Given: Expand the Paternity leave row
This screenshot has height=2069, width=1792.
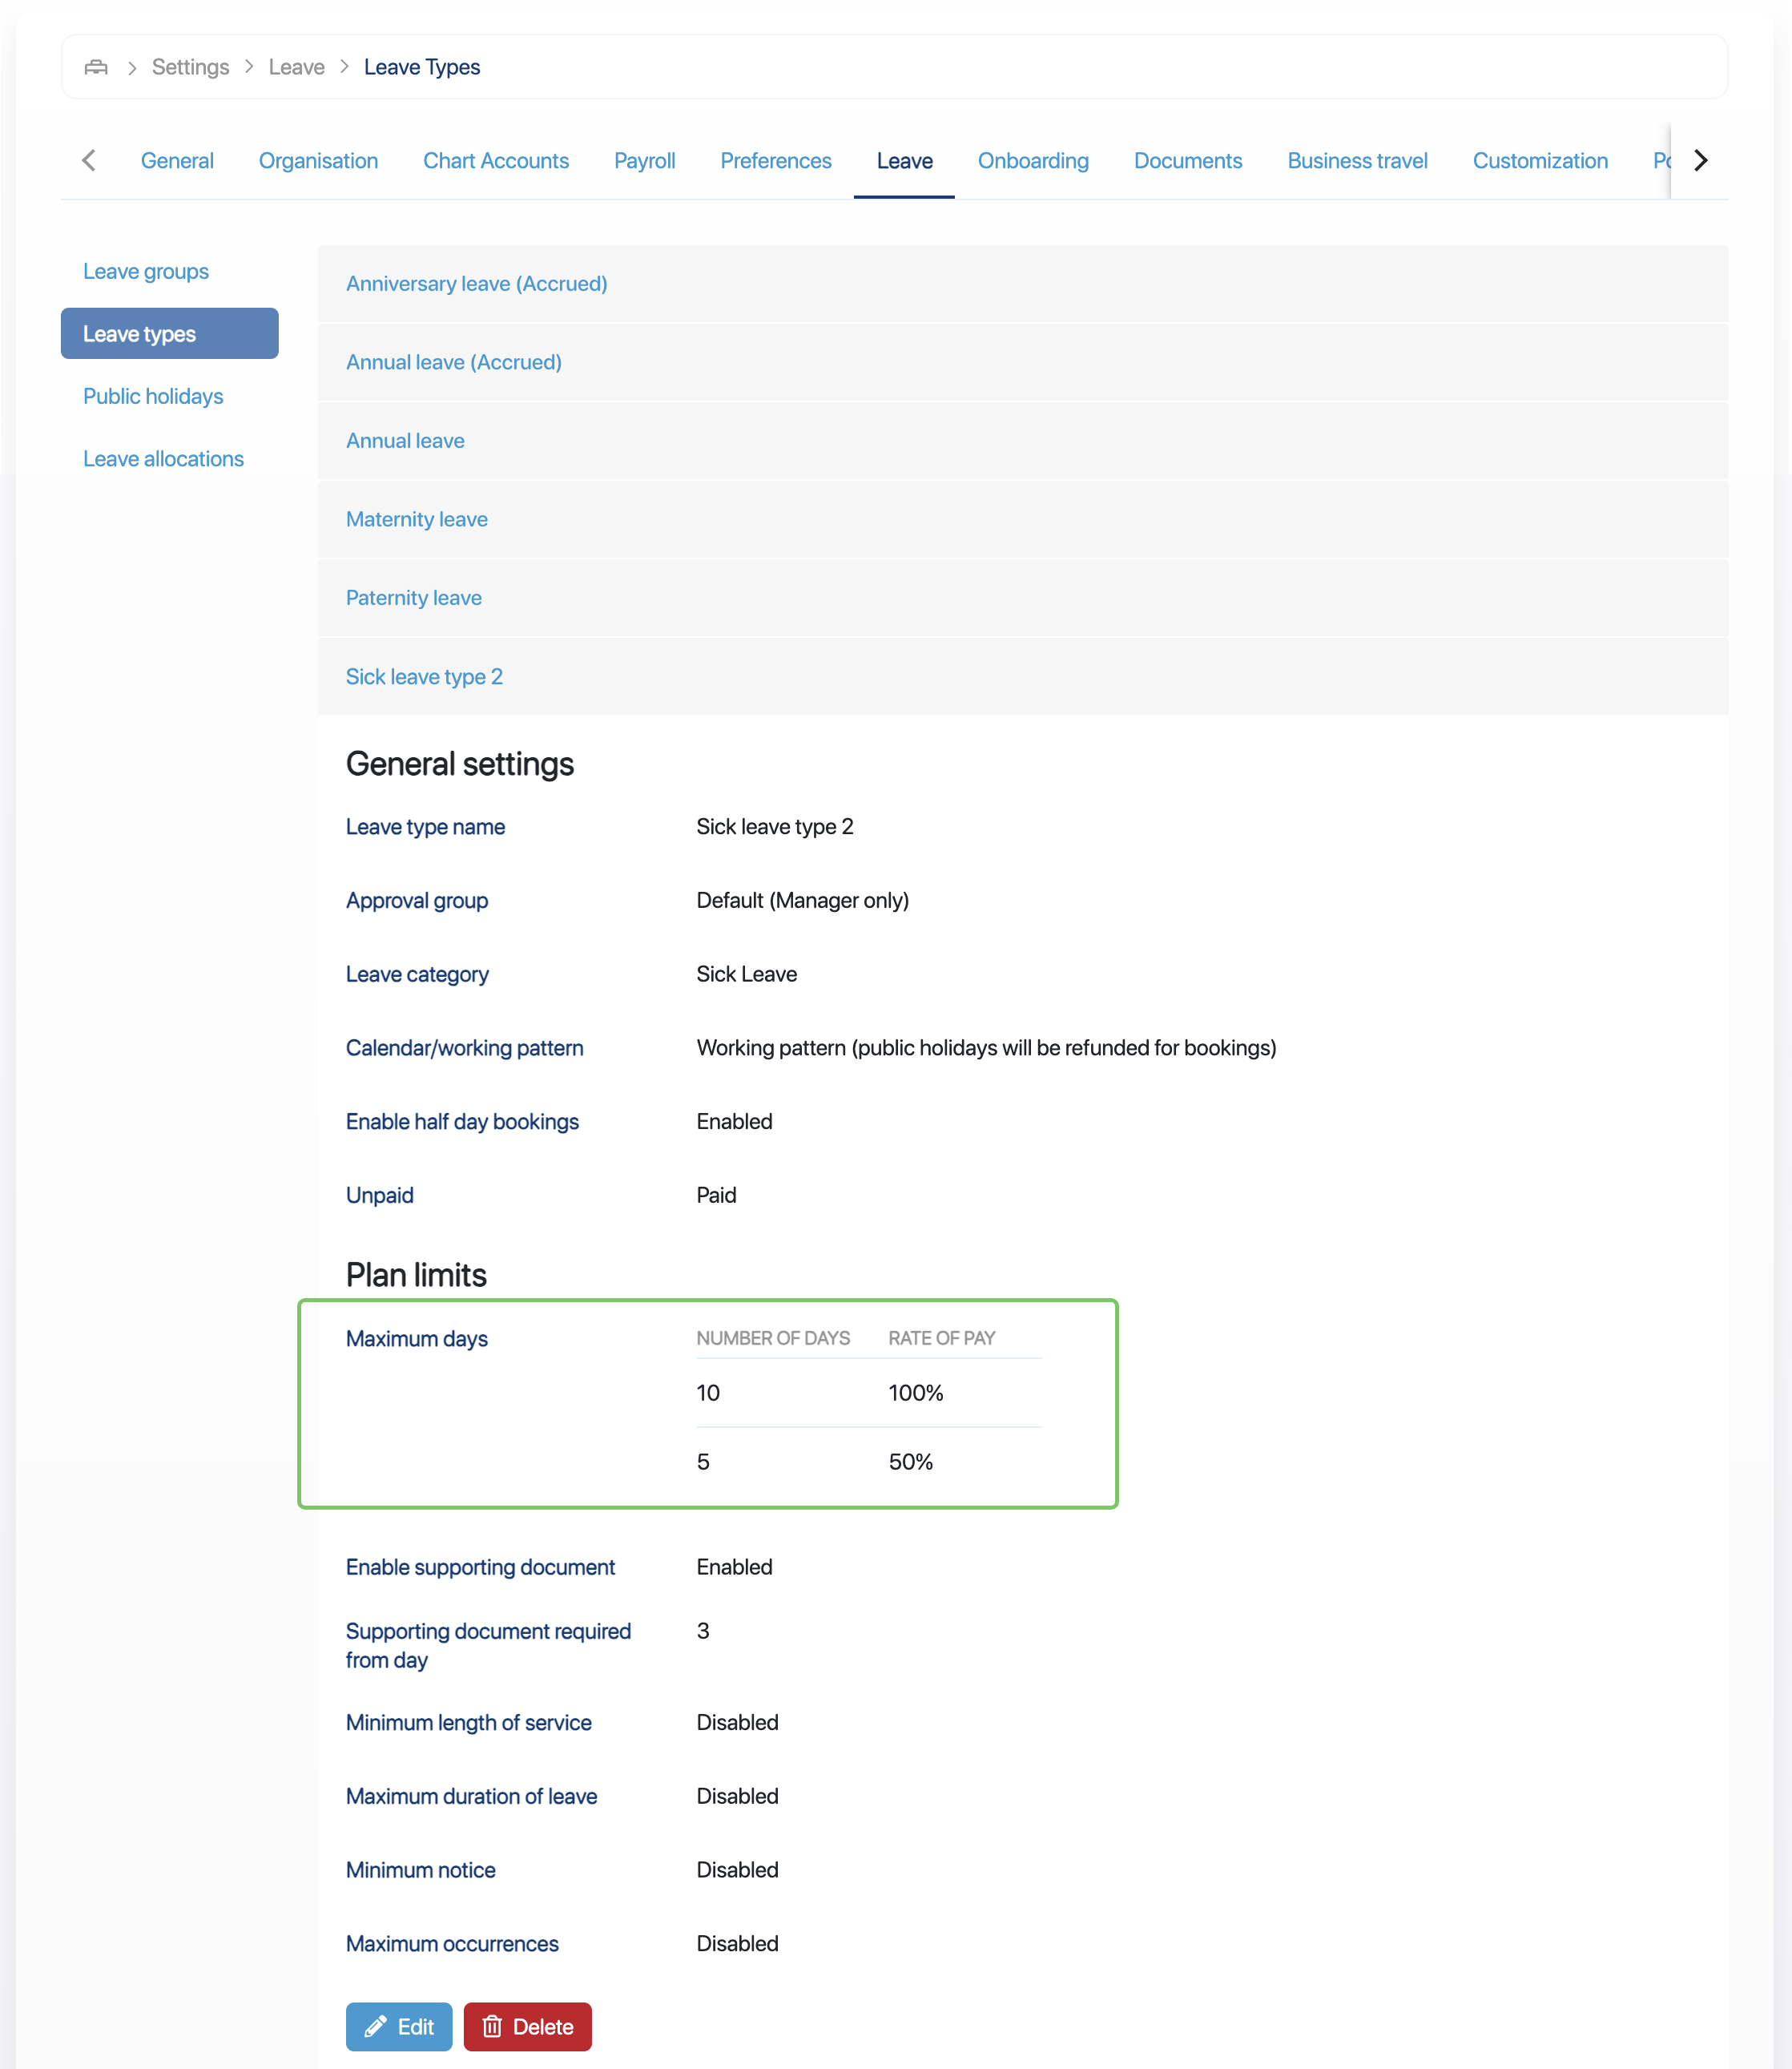Looking at the screenshot, I should click(x=413, y=597).
